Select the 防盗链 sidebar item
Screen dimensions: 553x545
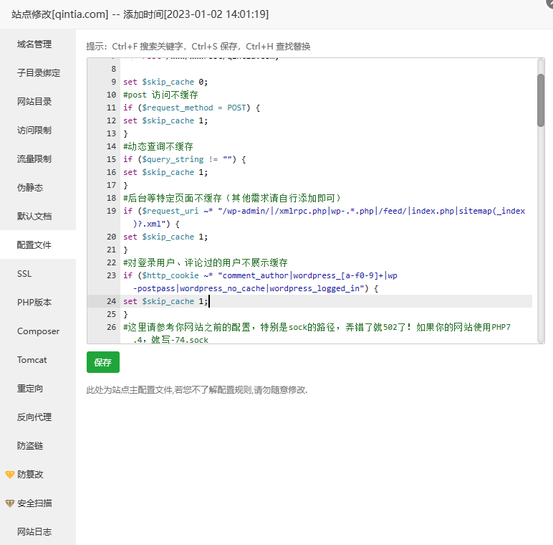30,446
